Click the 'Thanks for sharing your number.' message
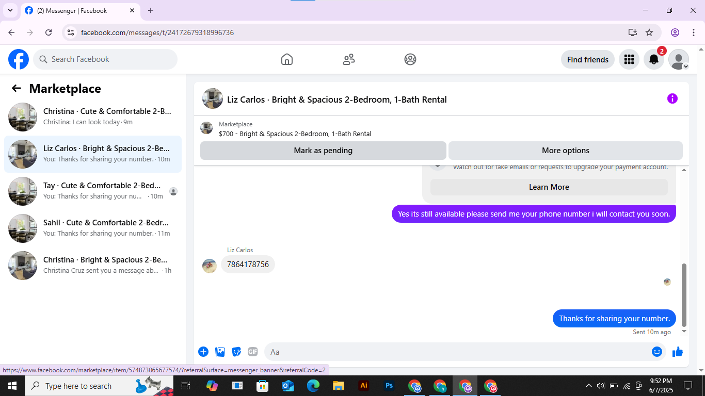Screen dimensions: 705x396 click(x=614, y=318)
